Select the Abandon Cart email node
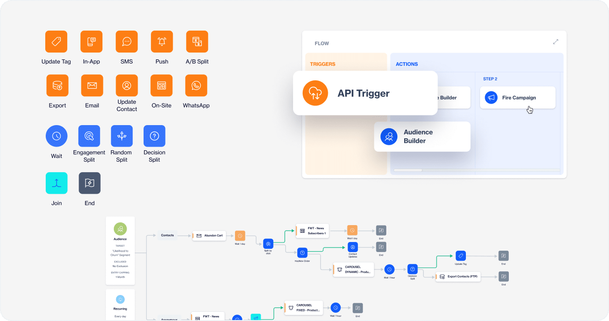 [x=209, y=236]
